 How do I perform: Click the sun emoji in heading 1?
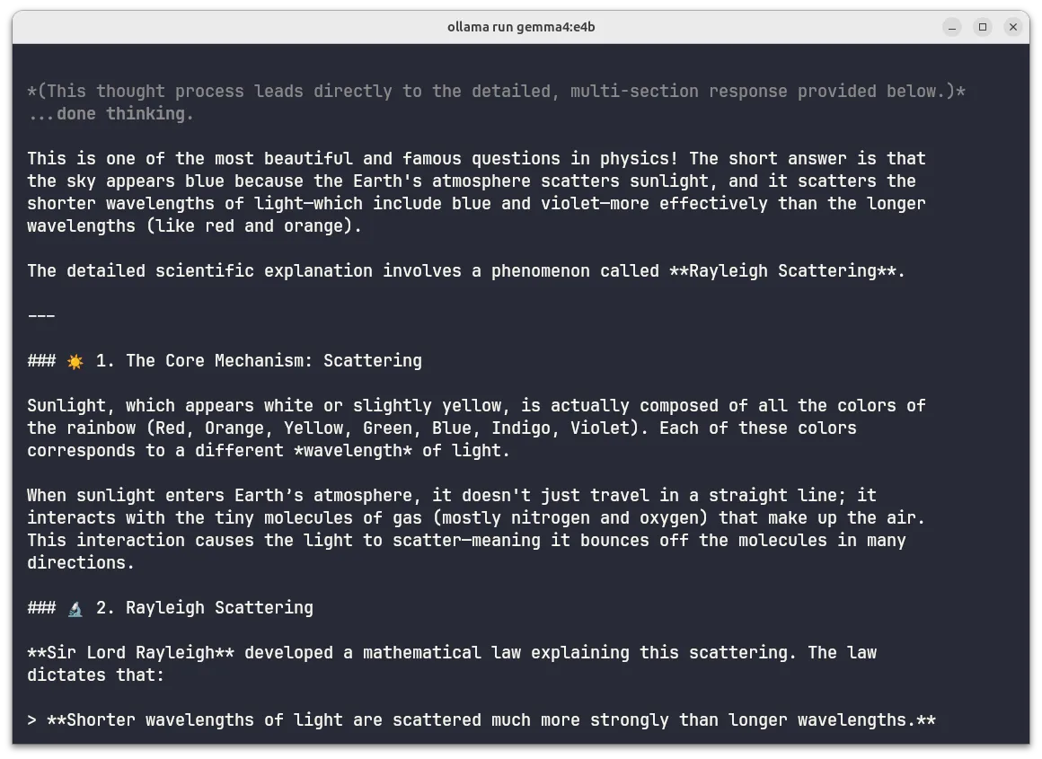pyautogui.click(x=75, y=361)
